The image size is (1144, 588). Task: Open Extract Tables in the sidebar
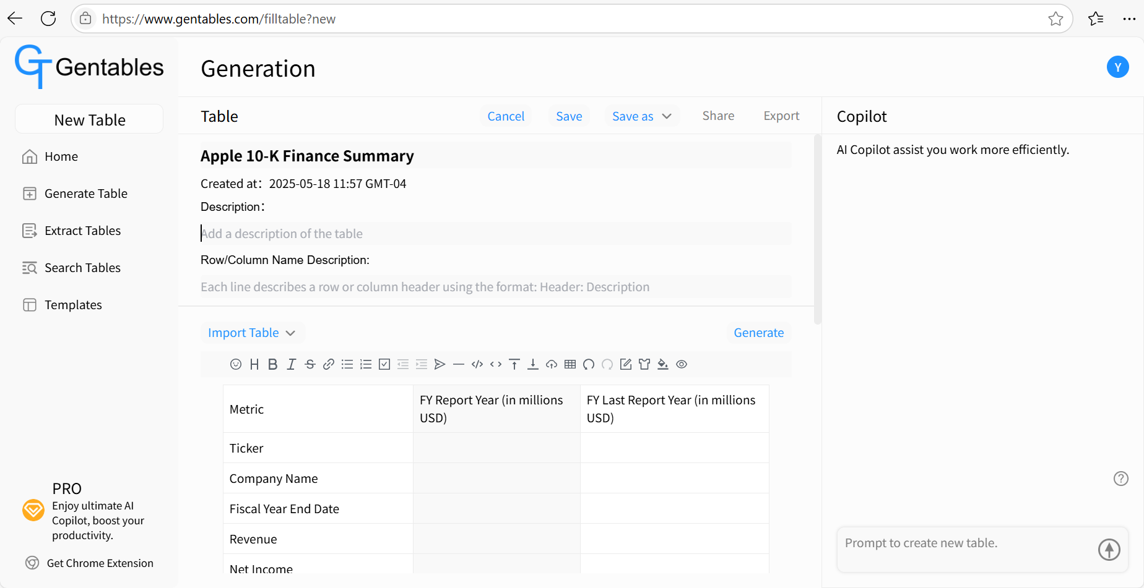(72, 231)
